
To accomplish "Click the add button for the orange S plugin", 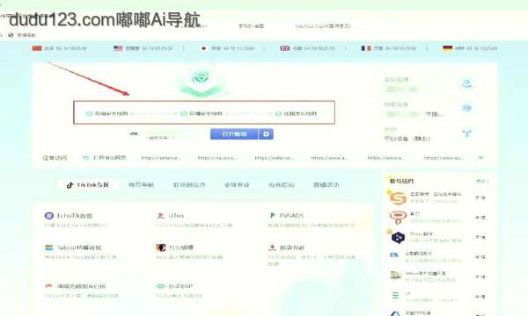I will pyautogui.click(x=480, y=197).
